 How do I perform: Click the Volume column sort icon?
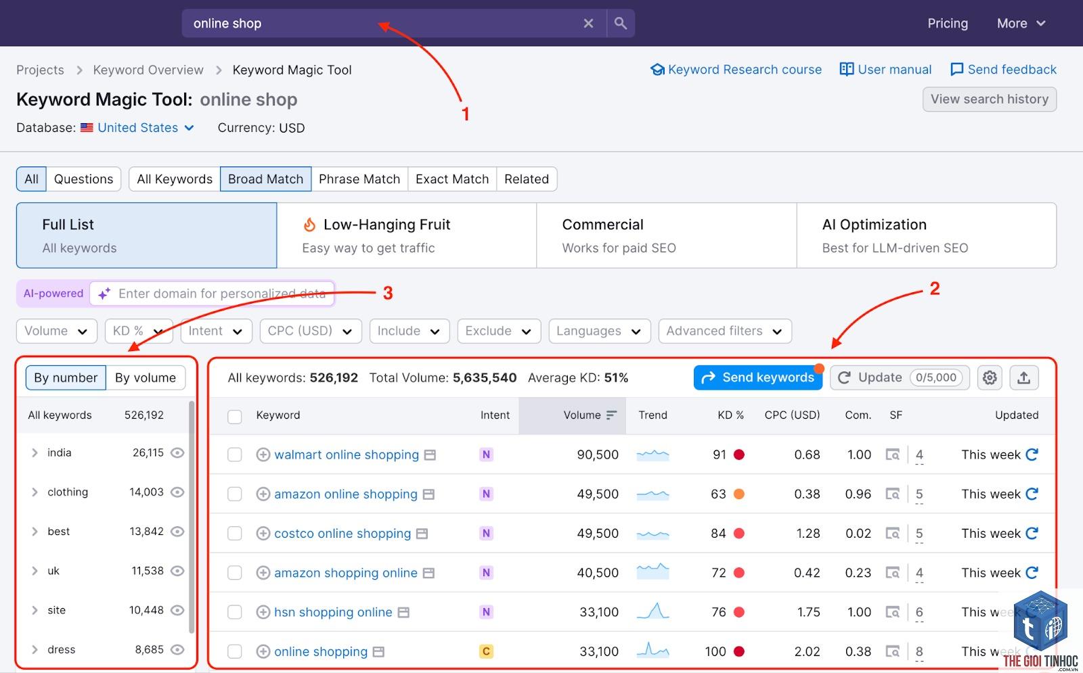pos(612,415)
